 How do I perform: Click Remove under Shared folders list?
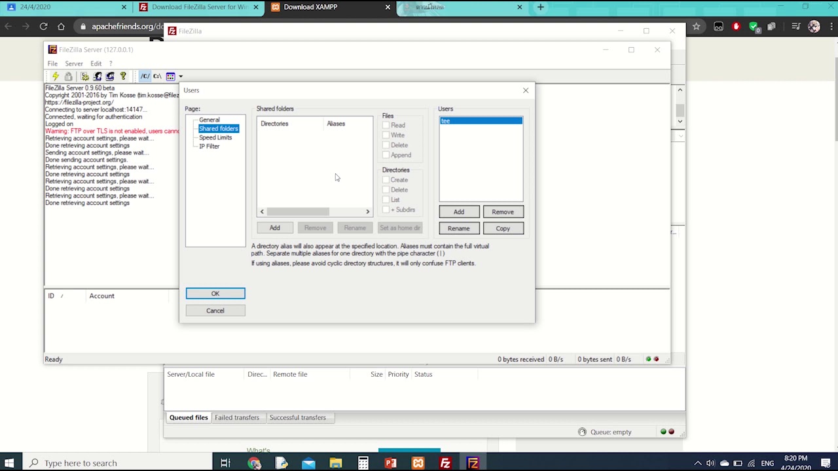tap(315, 228)
